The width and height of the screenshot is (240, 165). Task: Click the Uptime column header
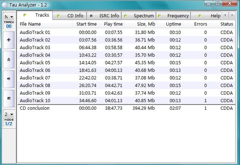click(170, 24)
